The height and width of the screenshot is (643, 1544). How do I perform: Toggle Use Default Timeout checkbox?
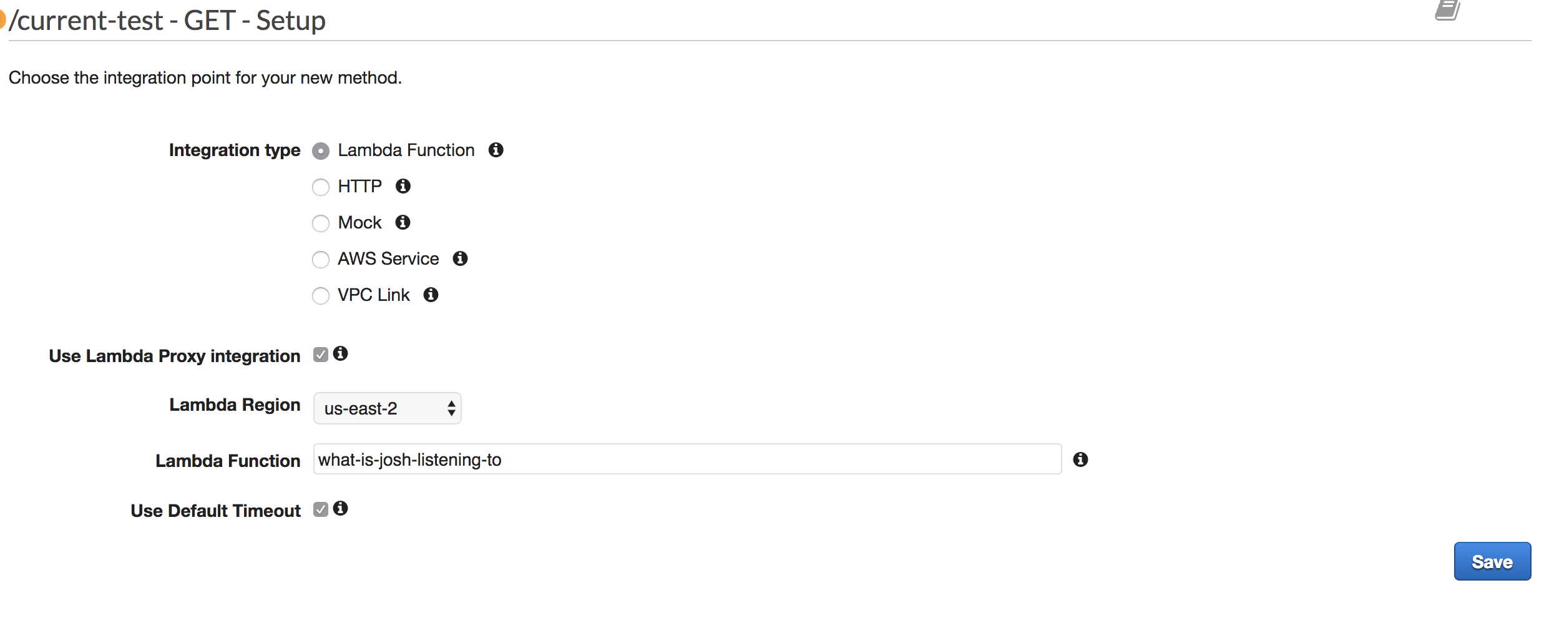321,509
